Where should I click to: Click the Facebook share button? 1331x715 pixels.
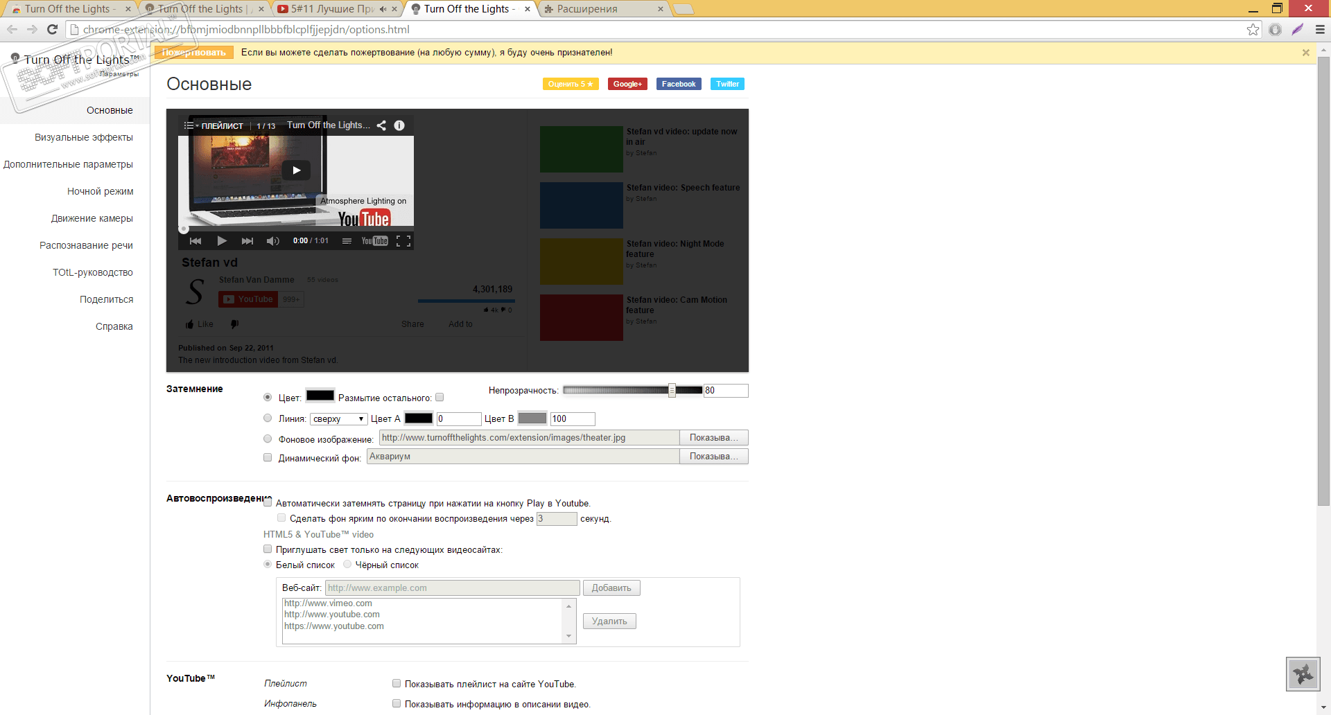(x=679, y=84)
